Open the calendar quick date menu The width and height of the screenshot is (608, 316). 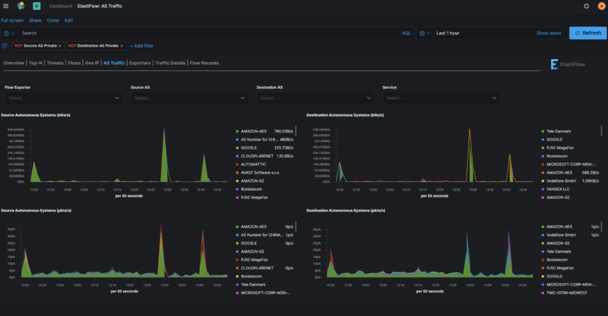coord(425,33)
